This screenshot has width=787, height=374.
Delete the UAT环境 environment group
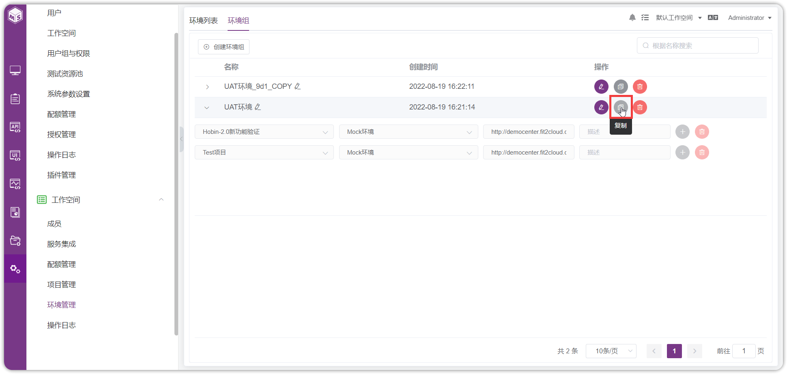click(x=640, y=107)
